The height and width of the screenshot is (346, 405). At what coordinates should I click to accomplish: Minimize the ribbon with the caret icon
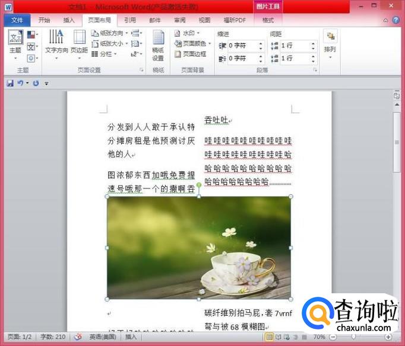point(385,20)
